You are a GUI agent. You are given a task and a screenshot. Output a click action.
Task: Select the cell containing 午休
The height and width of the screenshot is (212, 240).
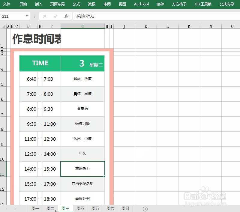(x=82, y=154)
